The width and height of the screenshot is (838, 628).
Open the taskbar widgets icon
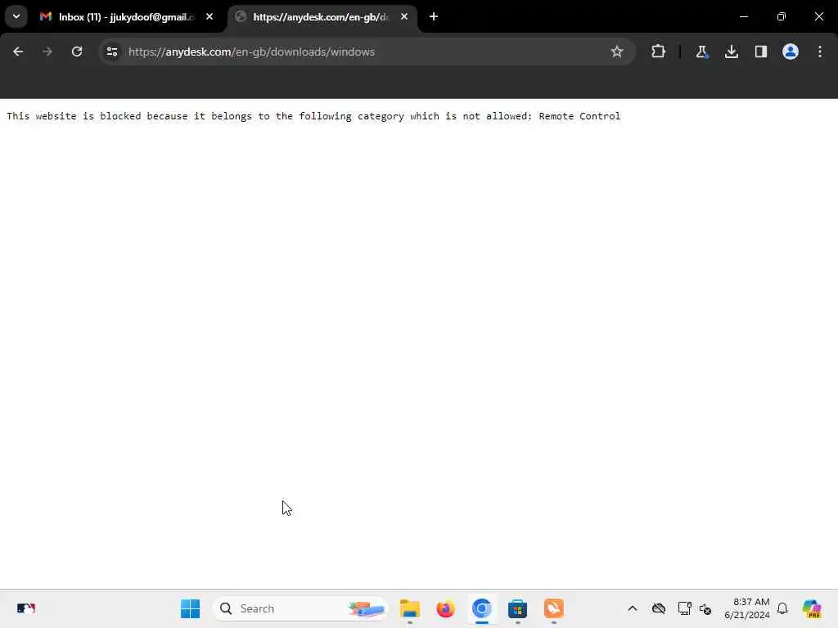coord(25,608)
